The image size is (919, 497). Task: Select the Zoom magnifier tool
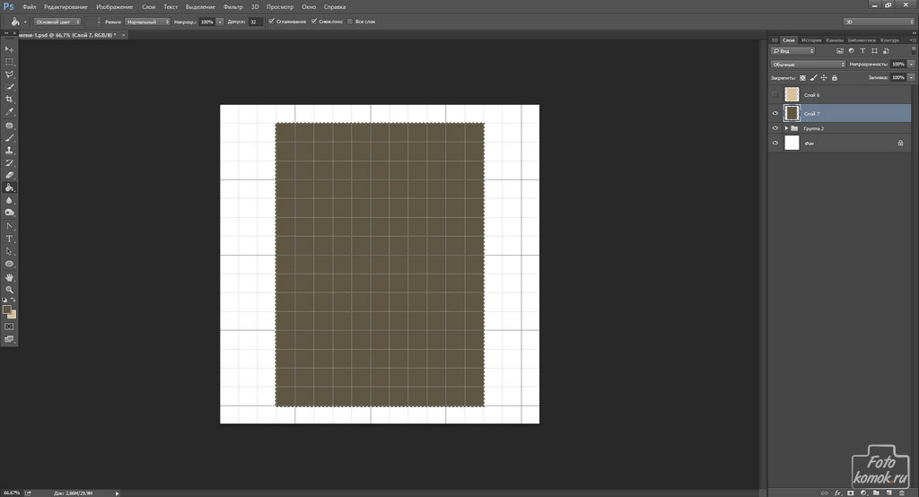(10, 290)
